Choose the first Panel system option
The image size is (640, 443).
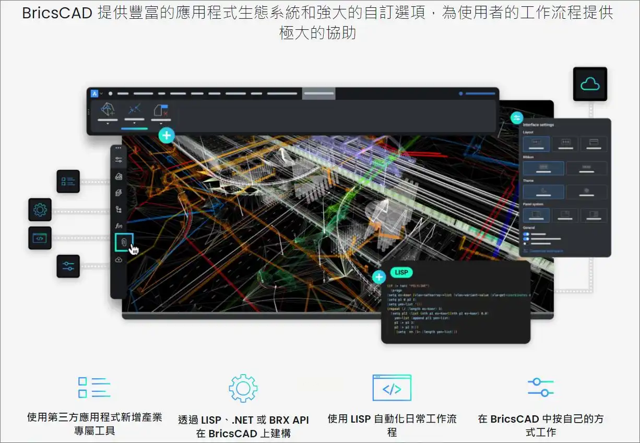tap(536, 215)
